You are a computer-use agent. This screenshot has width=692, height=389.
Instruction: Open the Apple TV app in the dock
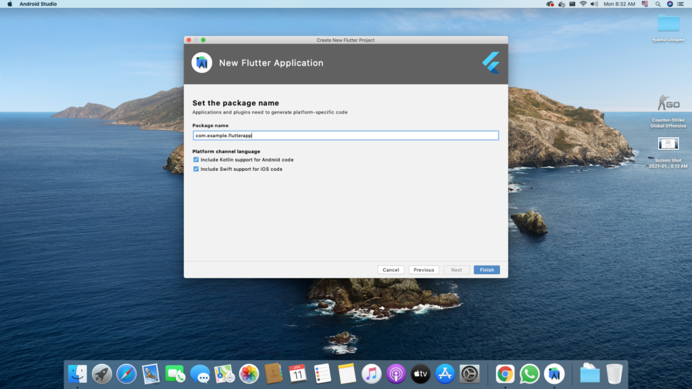click(420, 374)
